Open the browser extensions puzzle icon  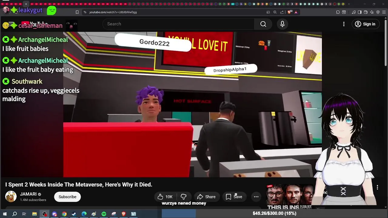pos(338,12)
